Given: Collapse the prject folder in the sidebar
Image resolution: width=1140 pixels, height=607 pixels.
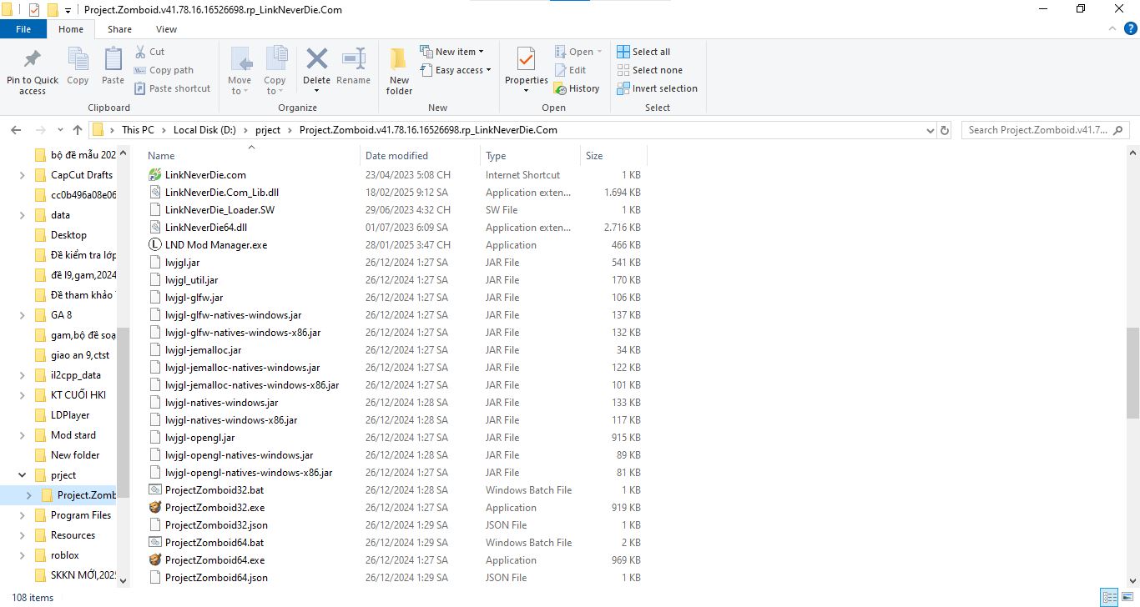Looking at the screenshot, I should (20, 474).
